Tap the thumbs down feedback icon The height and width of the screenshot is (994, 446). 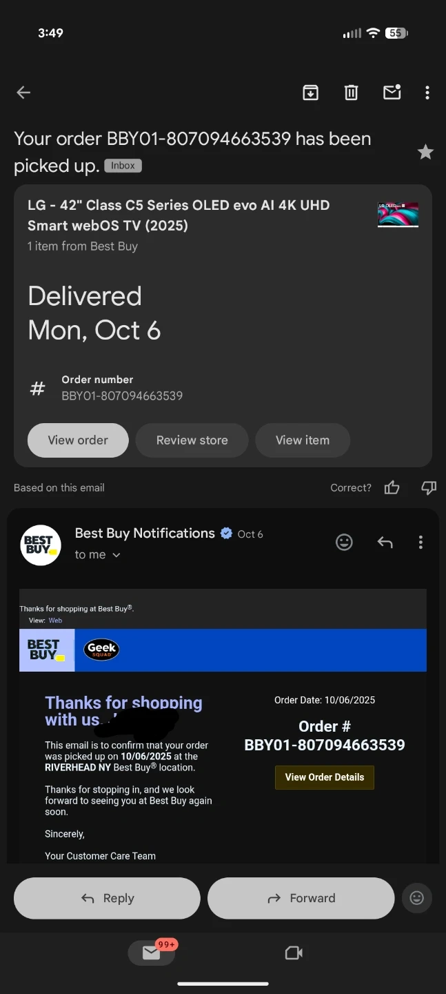pyautogui.click(x=429, y=488)
